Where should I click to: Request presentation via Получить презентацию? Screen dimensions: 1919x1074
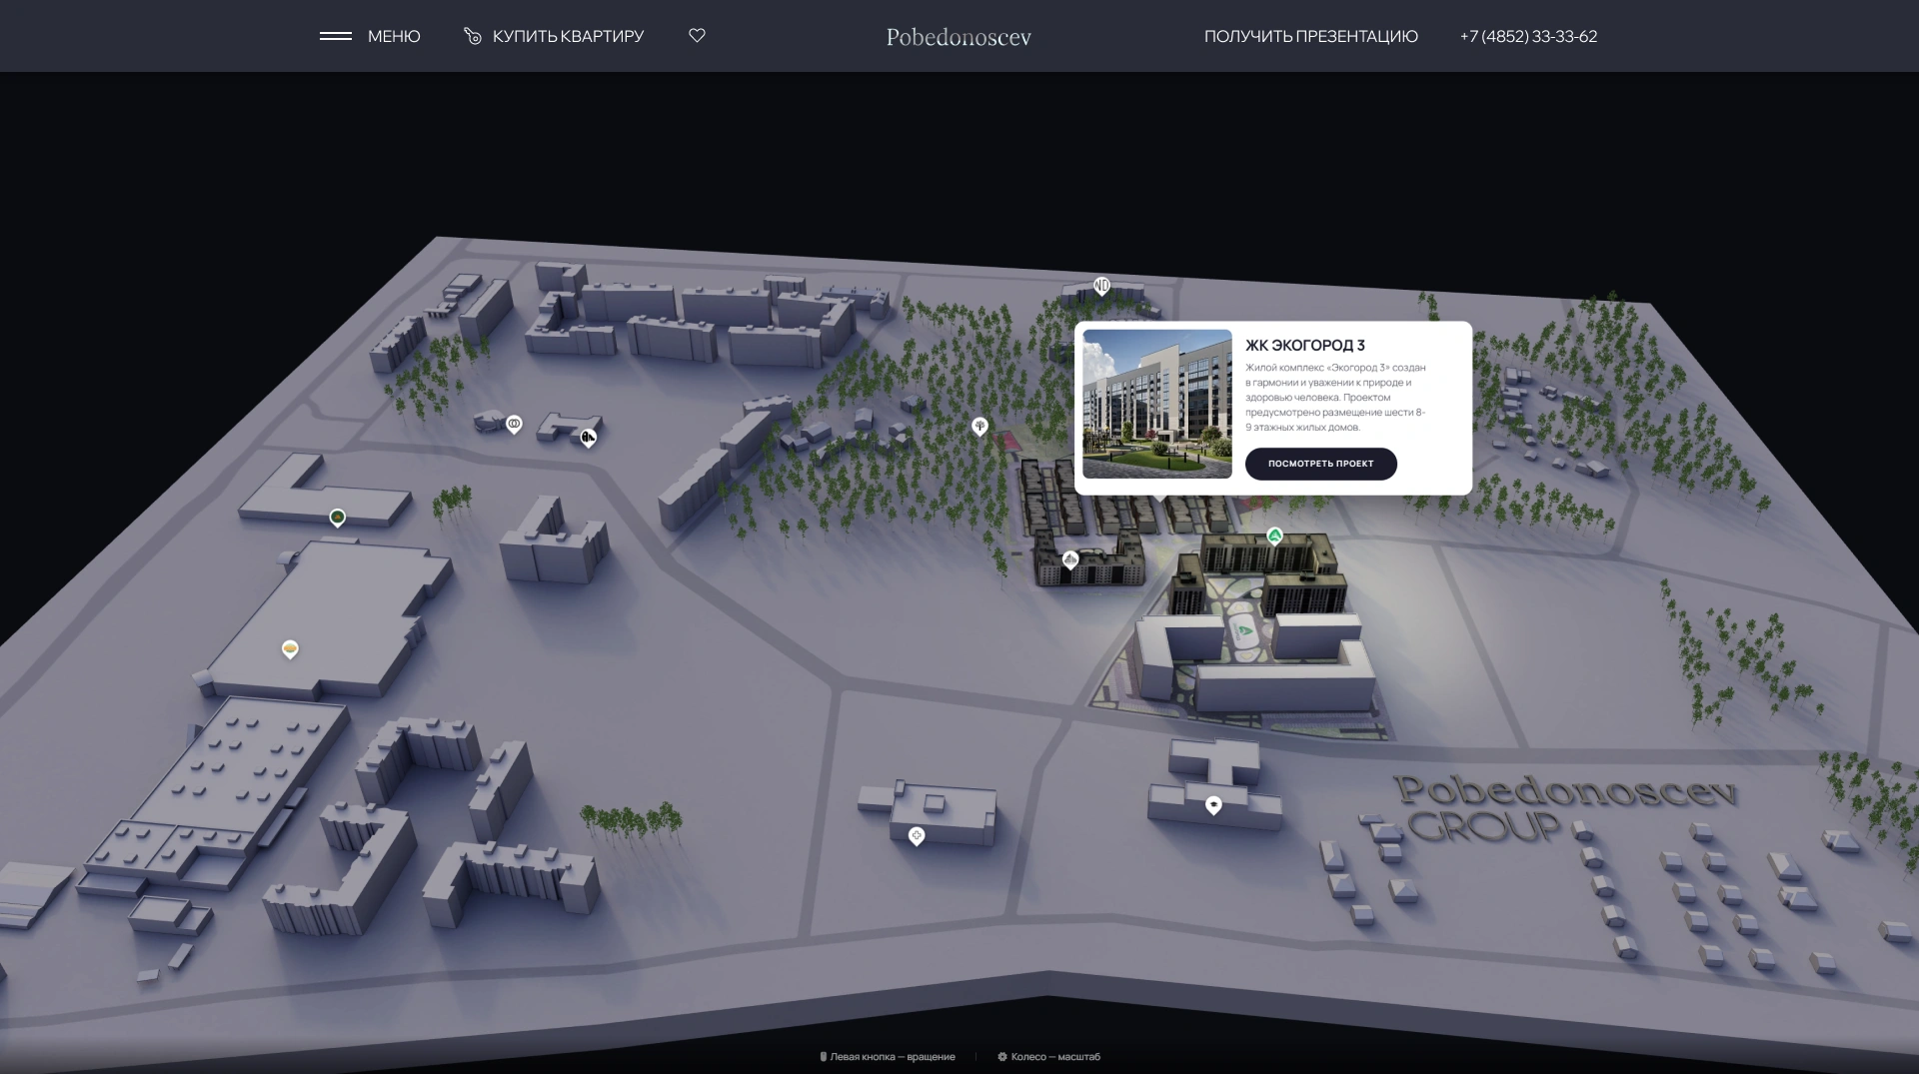coord(1310,36)
